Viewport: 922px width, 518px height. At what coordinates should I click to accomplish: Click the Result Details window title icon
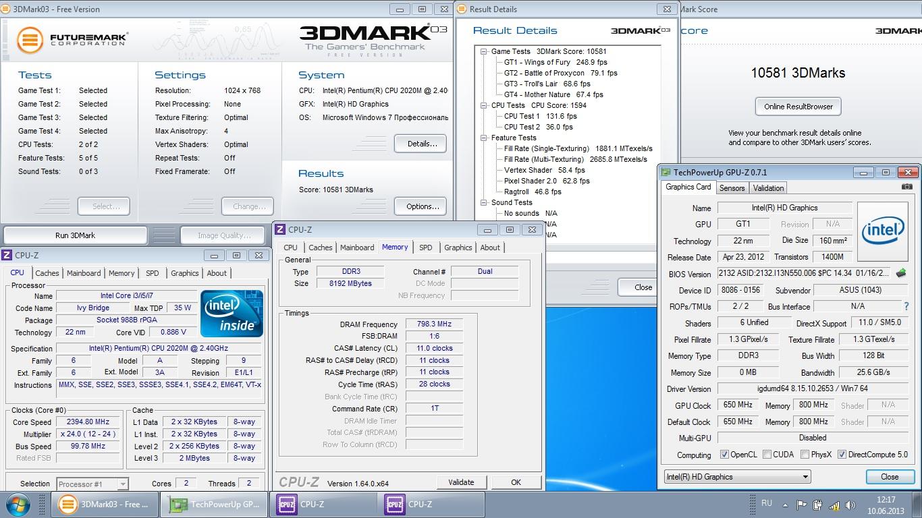coord(462,9)
